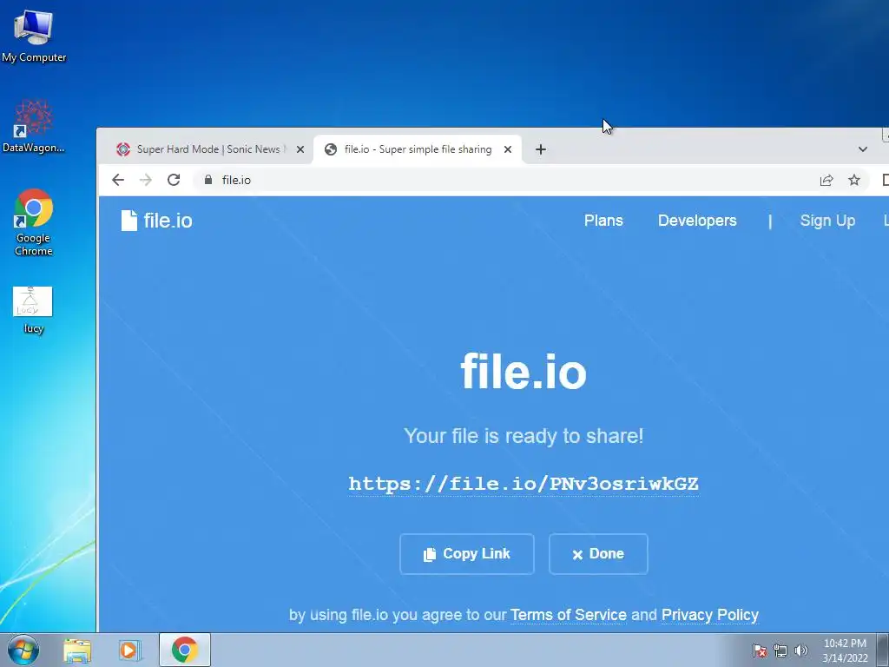Screen dimensions: 889x667
Task: Close the Super Hard Mode tab
Action: pyautogui.click(x=300, y=149)
